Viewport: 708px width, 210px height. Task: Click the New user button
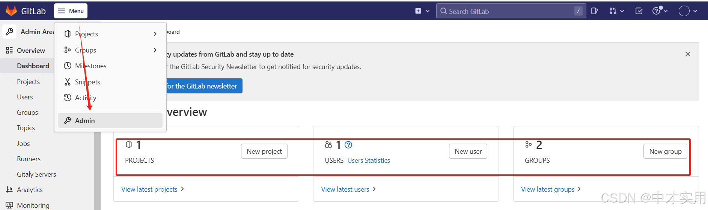point(468,151)
